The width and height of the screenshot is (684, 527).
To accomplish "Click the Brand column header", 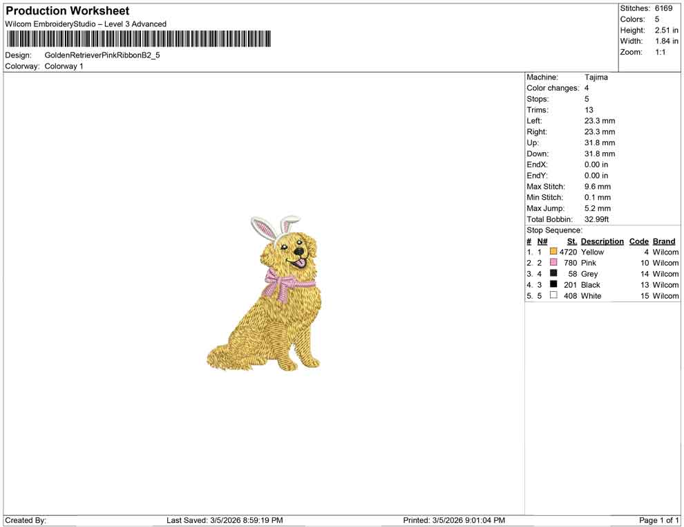I will [x=663, y=241].
